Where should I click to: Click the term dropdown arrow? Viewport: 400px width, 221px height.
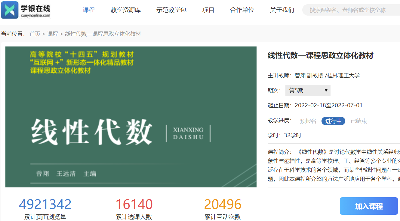326,91
